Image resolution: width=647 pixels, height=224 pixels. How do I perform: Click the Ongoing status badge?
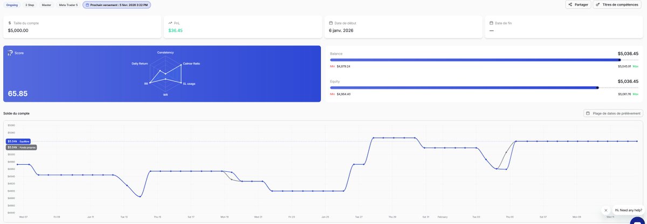coord(12,4)
